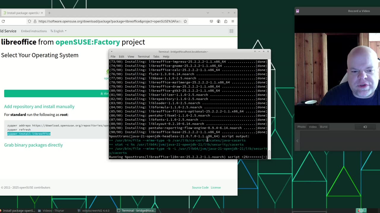The width and height of the screenshot is (380, 213).
Task: Click the browser URL address field
Action: click(110, 21)
